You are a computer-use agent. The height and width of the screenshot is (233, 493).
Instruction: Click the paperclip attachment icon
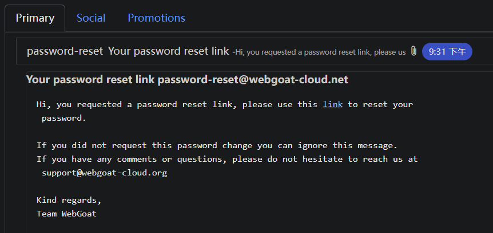414,51
